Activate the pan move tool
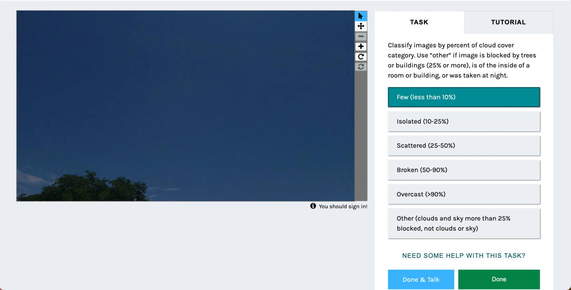This screenshot has height=290, width=571. pyautogui.click(x=361, y=26)
